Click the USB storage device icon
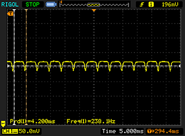This screenshot has height=136, width=185. (x=51, y=4)
